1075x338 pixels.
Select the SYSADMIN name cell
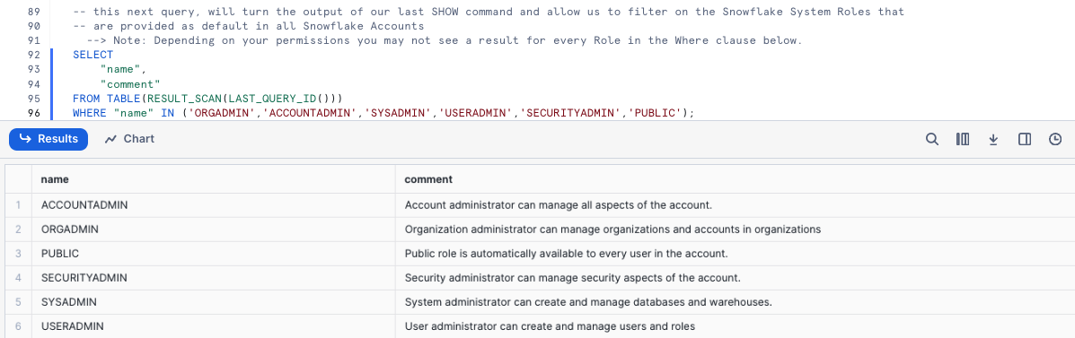pyautogui.click(x=214, y=302)
